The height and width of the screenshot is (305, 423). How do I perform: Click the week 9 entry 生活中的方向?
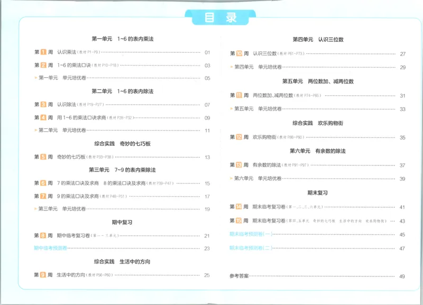[x=71, y=275]
